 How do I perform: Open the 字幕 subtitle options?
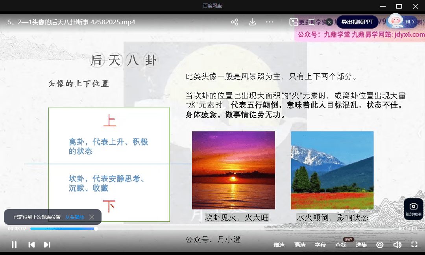click(320, 245)
